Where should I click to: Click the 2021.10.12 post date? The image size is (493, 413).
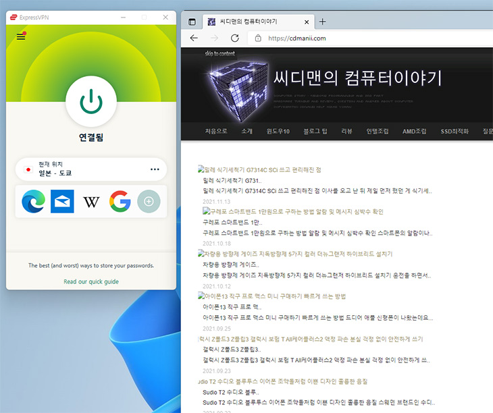click(x=217, y=286)
